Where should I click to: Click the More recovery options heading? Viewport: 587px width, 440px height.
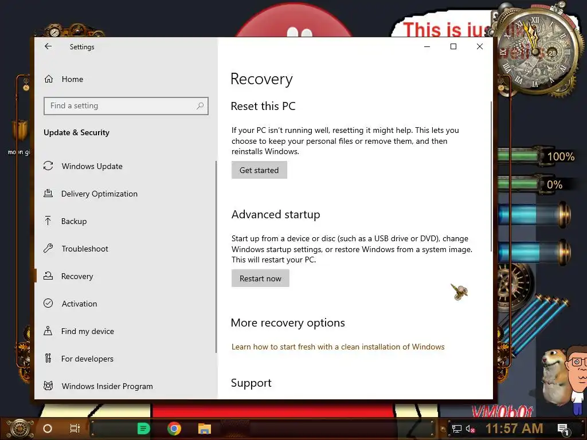(288, 323)
